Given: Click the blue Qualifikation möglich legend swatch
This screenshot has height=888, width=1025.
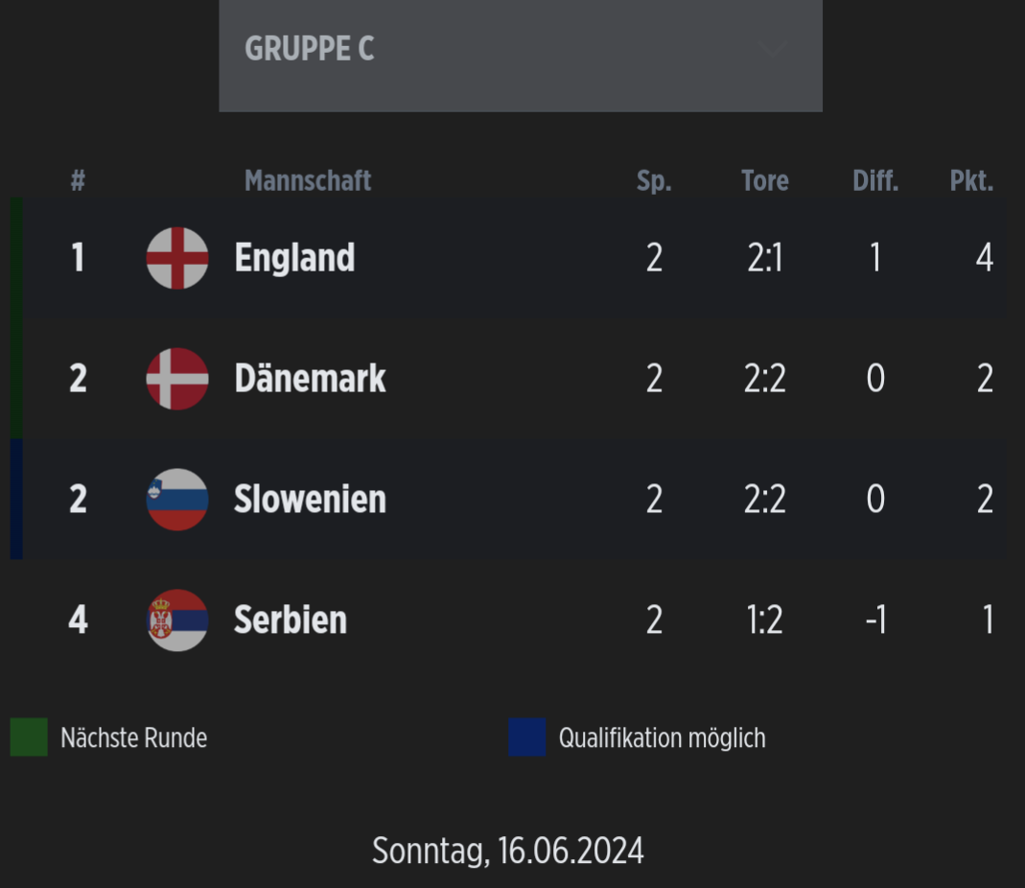Looking at the screenshot, I should pyautogui.click(x=527, y=736).
